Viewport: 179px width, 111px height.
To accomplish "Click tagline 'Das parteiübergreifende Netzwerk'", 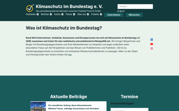I will [68, 11].
